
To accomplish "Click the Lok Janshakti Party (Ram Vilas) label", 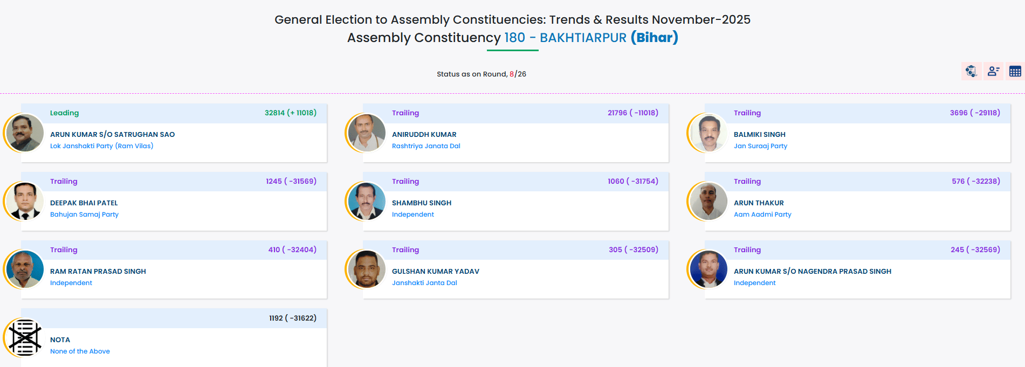I will (x=101, y=146).
